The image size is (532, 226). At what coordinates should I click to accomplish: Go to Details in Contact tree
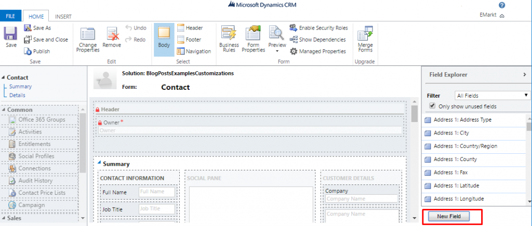[17, 95]
